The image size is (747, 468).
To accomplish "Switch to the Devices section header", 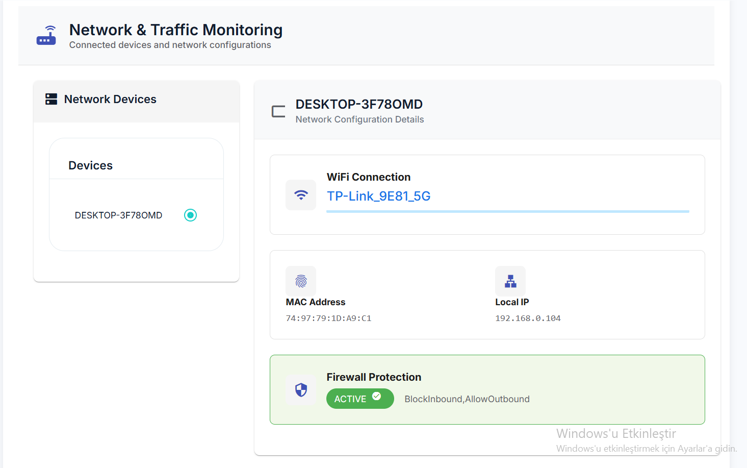I will [x=90, y=165].
